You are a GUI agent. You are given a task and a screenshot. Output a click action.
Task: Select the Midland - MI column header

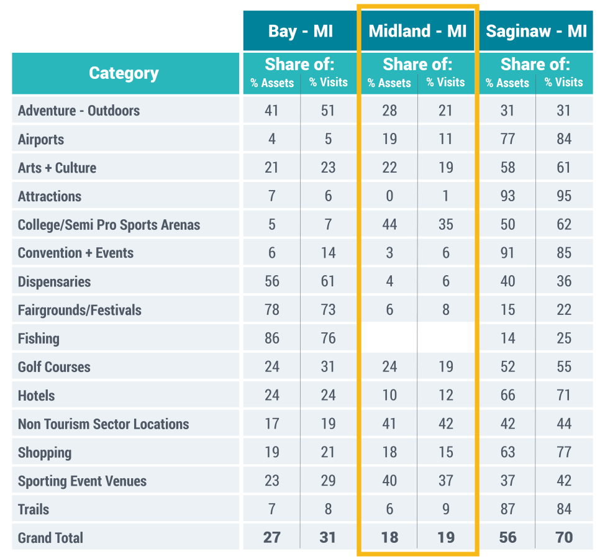pyautogui.click(x=417, y=31)
